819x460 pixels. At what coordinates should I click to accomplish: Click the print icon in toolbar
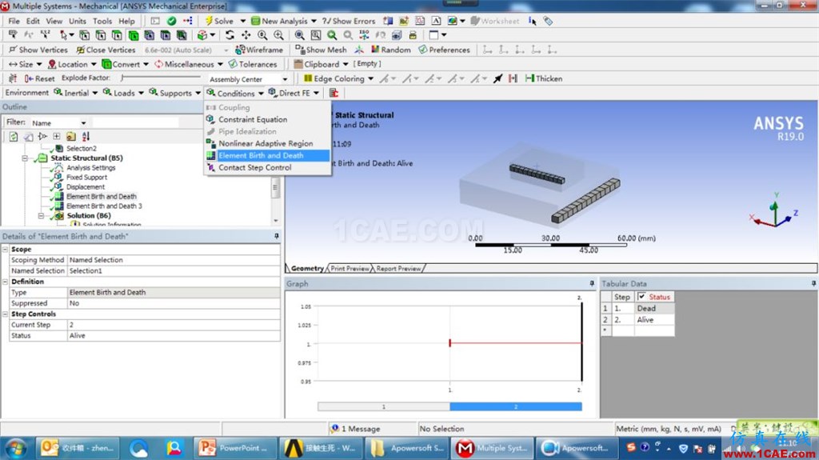pos(413,35)
